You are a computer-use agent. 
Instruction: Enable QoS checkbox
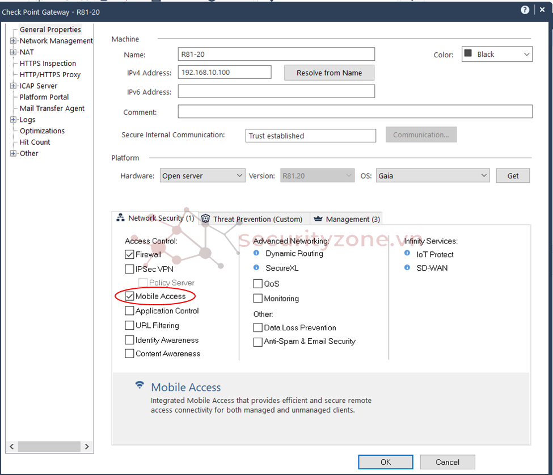tap(258, 284)
